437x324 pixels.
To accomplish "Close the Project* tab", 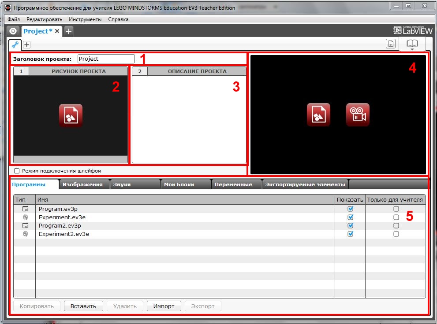I will click(x=57, y=31).
